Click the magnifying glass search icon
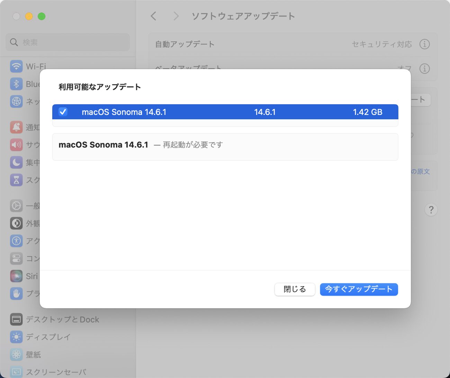450x378 pixels. pyautogui.click(x=14, y=42)
